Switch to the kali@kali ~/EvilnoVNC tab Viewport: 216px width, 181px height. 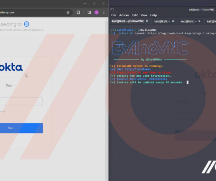128,21
